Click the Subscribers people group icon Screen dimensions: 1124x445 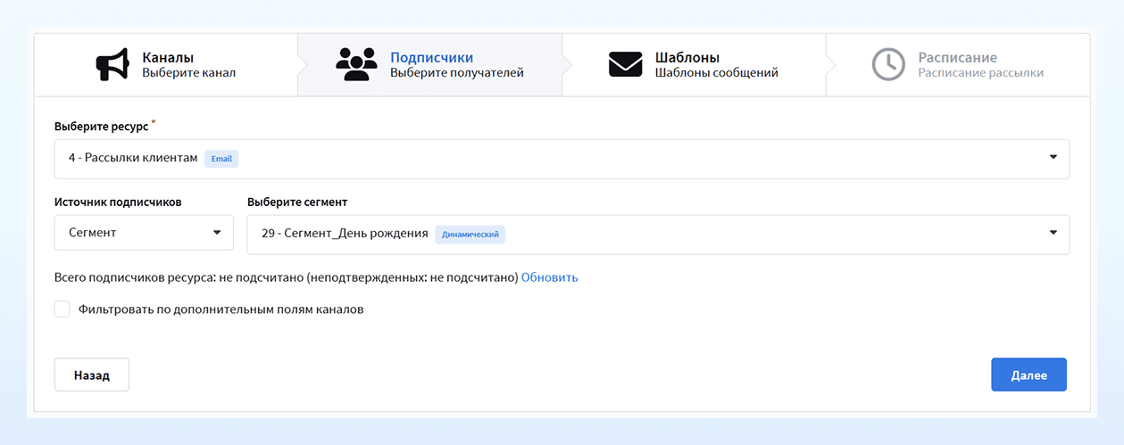pos(356,65)
